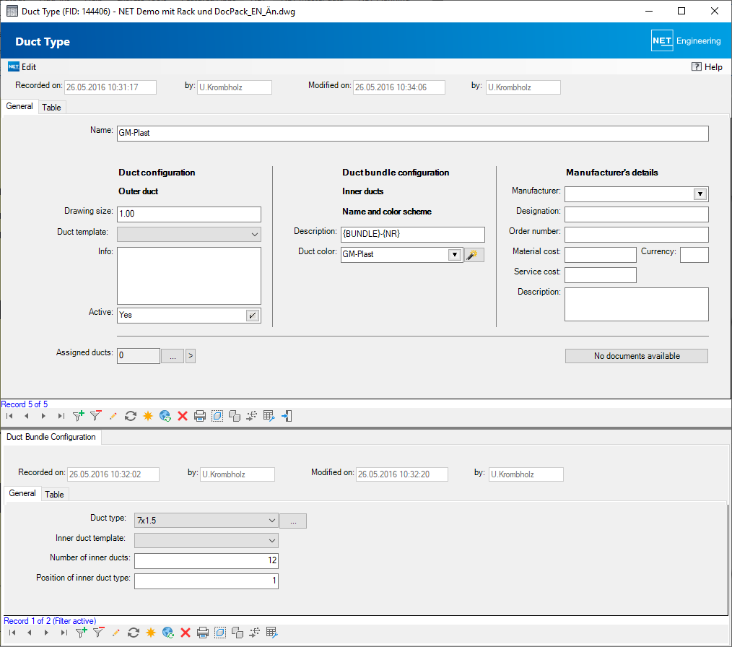Go to last record in Duct Type navigator
This screenshot has width=732, height=647.
[x=61, y=416]
